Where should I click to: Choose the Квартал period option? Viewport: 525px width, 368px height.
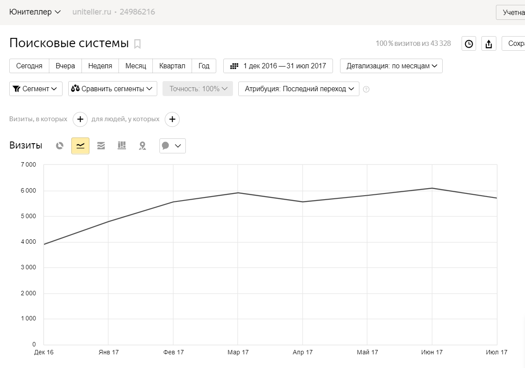172,66
